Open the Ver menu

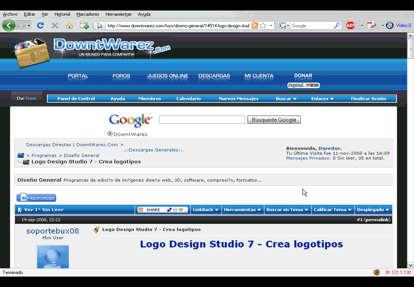45,14
